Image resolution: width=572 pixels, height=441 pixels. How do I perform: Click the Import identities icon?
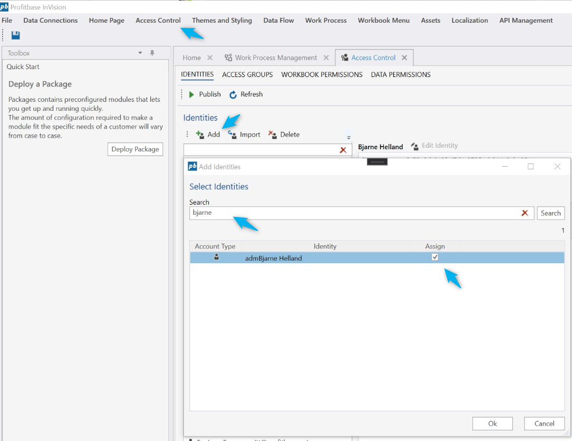coord(232,135)
